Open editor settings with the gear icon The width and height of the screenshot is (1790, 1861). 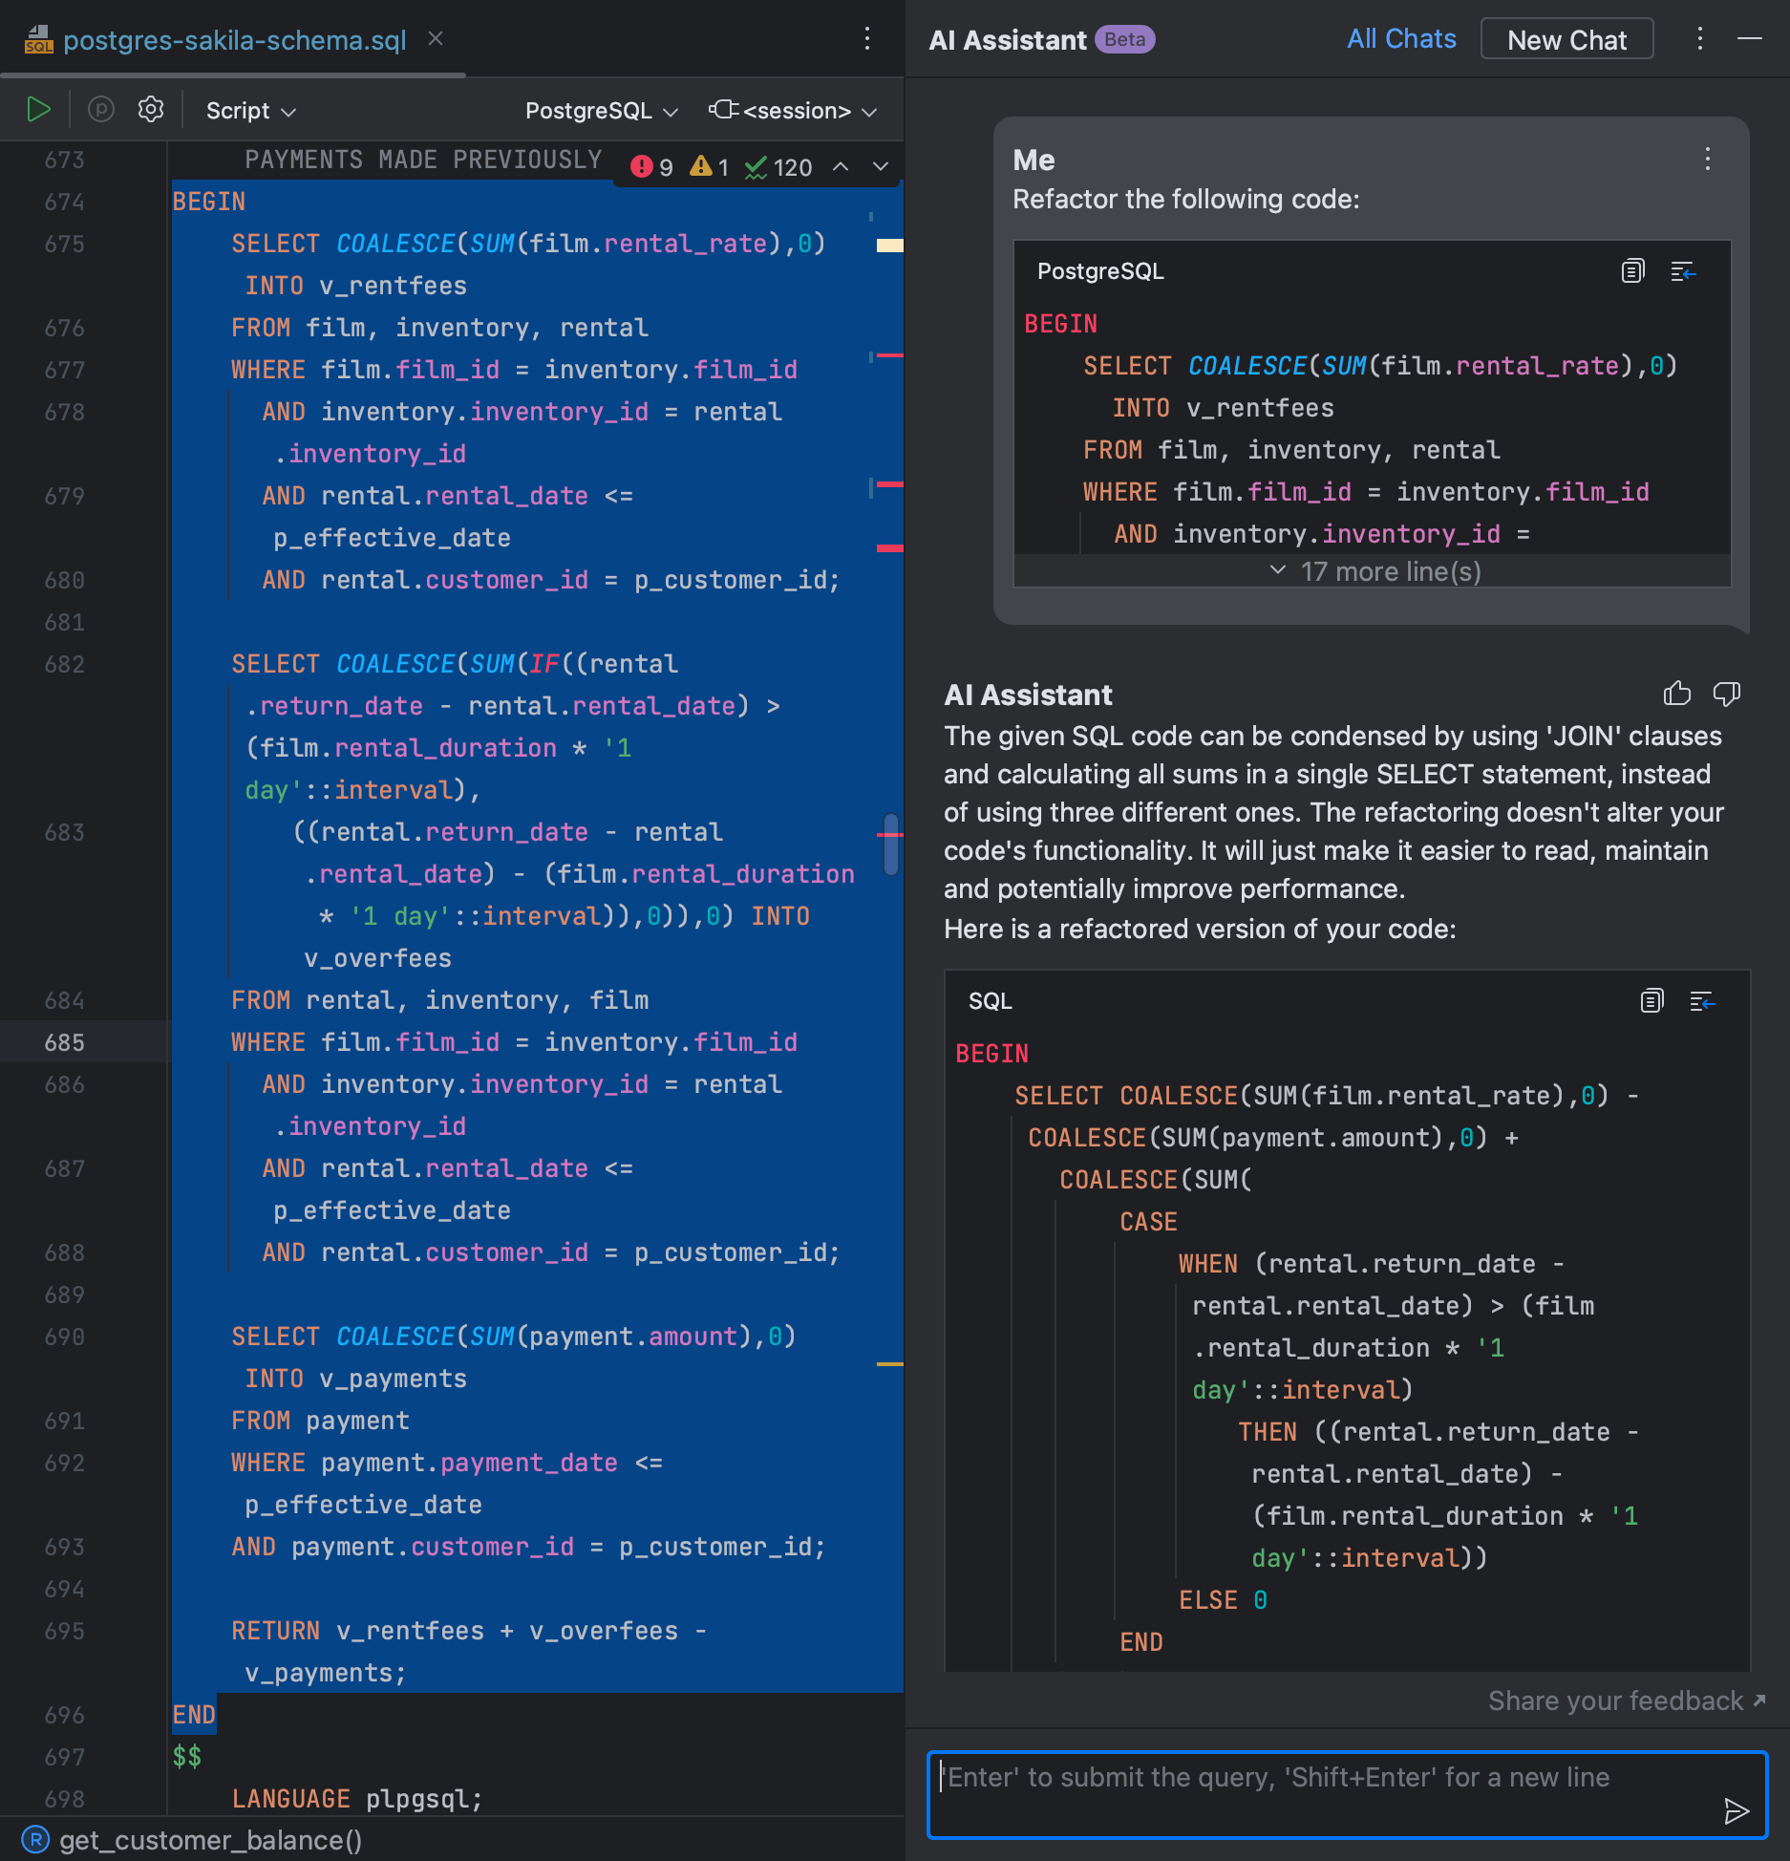[x=150, y=109]
